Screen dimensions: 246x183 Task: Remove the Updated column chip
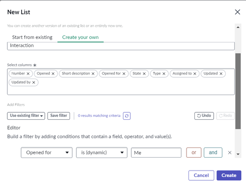pyautogui.click(x=221, y=73)
